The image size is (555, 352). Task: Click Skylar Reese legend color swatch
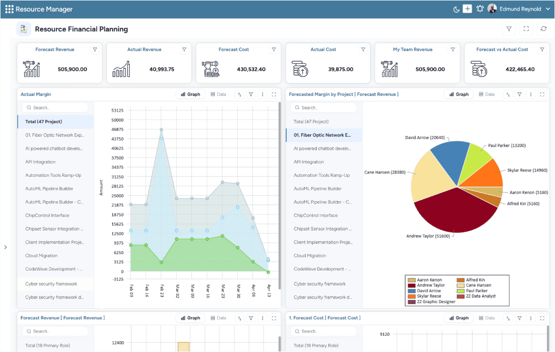(x=411, y=296)
